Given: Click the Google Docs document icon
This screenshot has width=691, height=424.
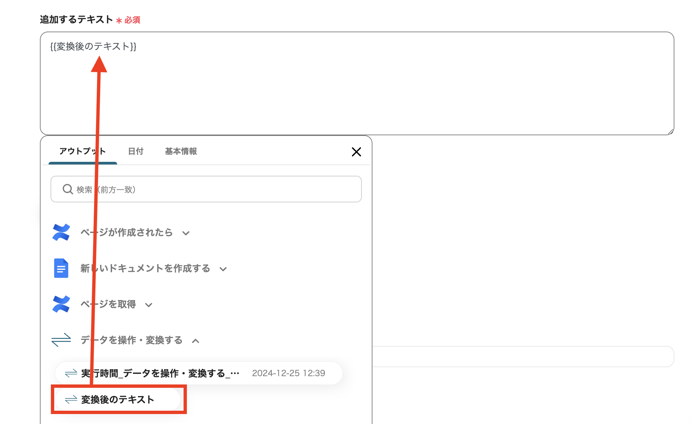Looking at the screenshot, I should 61,268.
